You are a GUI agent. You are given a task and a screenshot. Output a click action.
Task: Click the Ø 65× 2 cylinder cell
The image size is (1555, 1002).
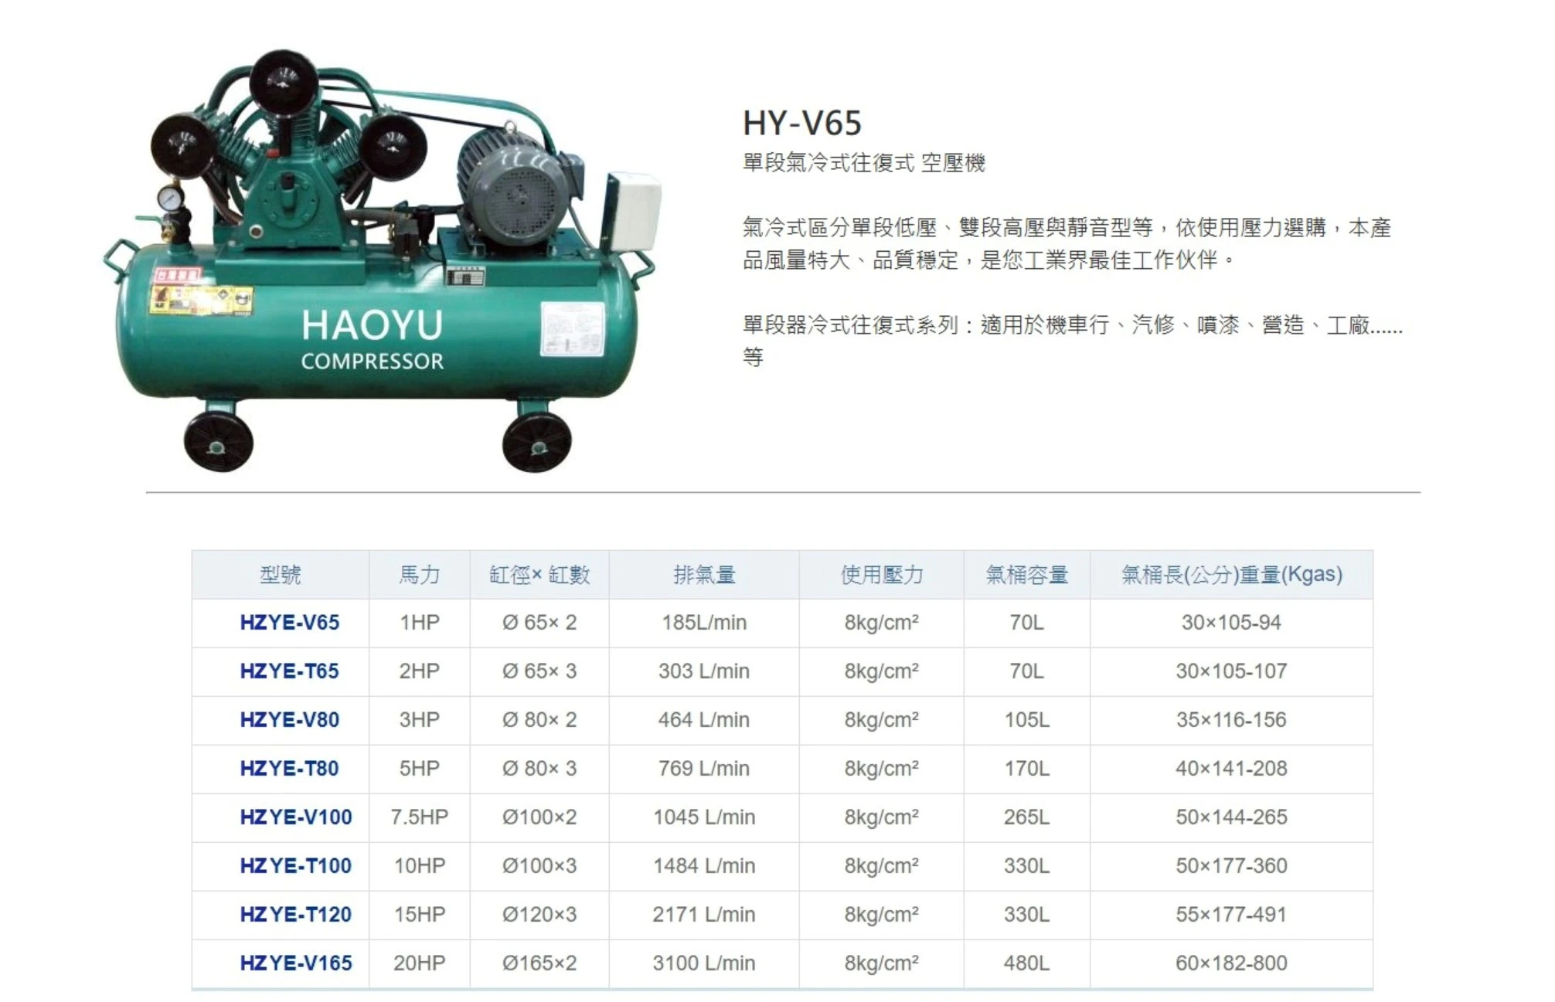click(x=539, y=623)
